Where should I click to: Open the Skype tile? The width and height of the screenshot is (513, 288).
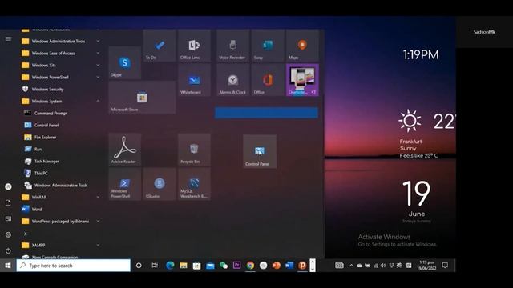pyautogui.click(x=125, y=62)
